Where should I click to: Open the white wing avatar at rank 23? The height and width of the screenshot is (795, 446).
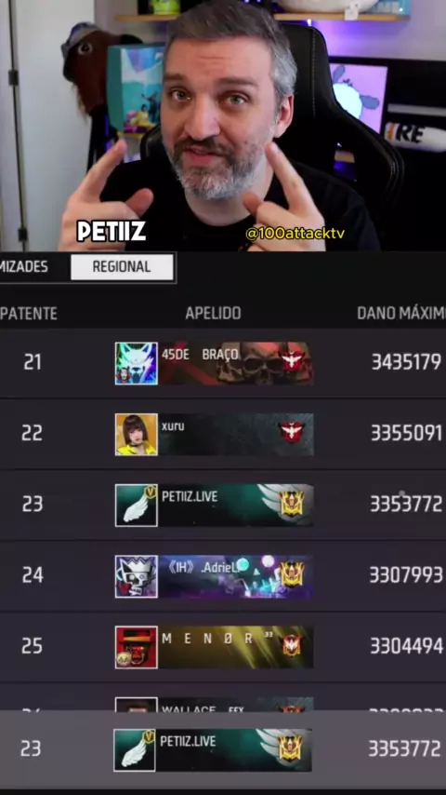click(137, 505)
